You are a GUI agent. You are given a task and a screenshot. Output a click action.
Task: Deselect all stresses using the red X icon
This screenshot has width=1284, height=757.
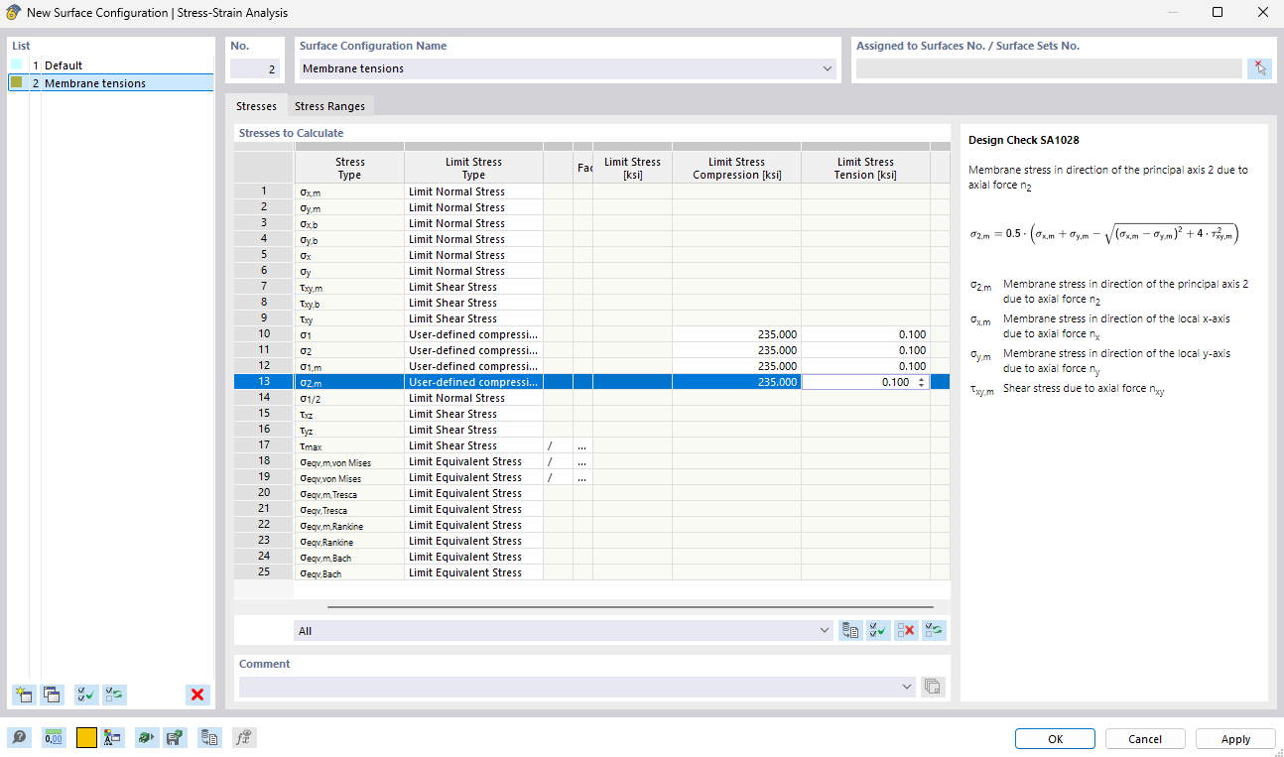coord(906,630)
